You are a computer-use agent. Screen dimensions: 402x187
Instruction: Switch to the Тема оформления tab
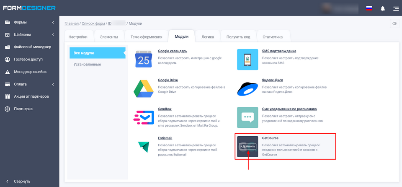147,37
